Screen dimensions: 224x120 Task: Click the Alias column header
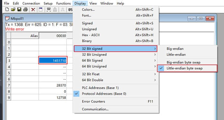25,36
